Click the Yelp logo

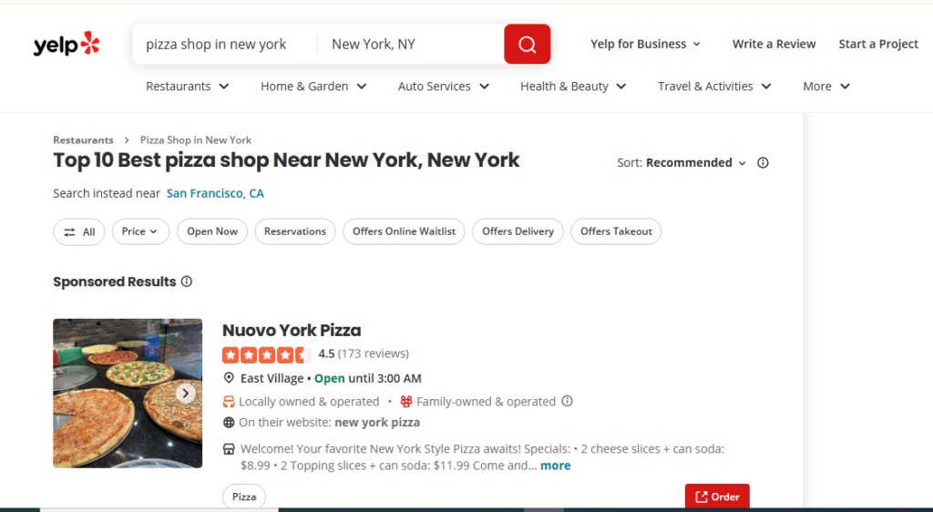(67, 44)
